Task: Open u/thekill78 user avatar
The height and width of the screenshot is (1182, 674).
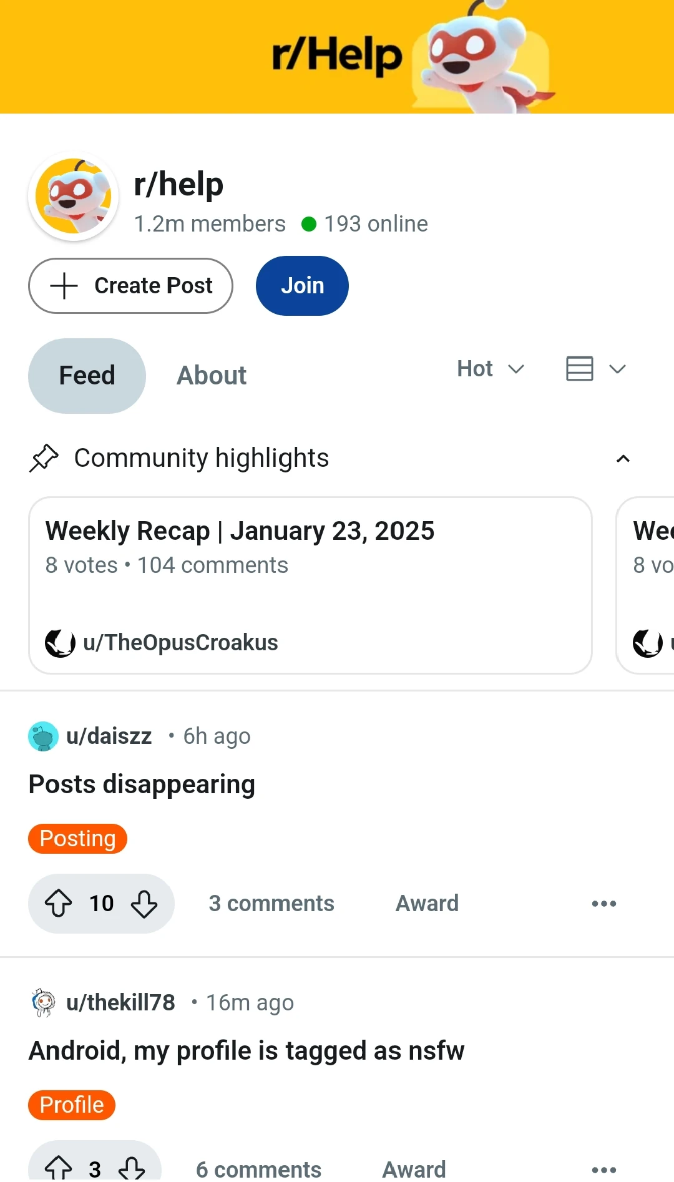Action: point(43,1003)
